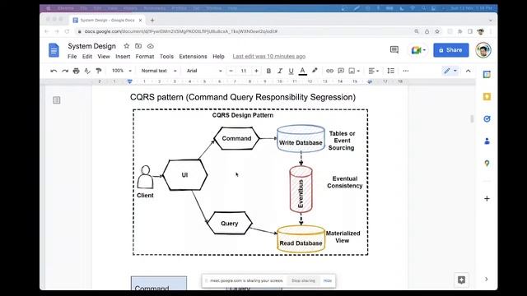527x296 pixels.
Task: Check the document cloud status icon
Action: [150, 46]
